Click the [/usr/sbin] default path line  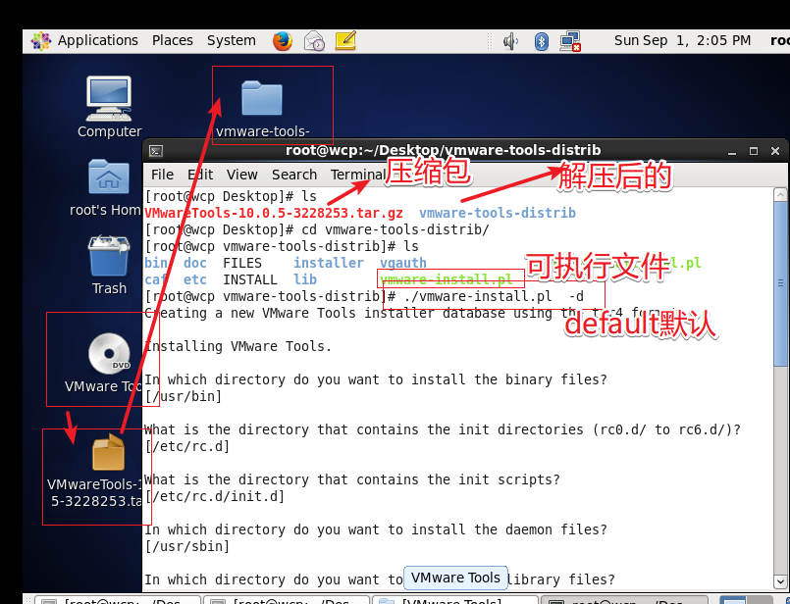click(187, 546)
